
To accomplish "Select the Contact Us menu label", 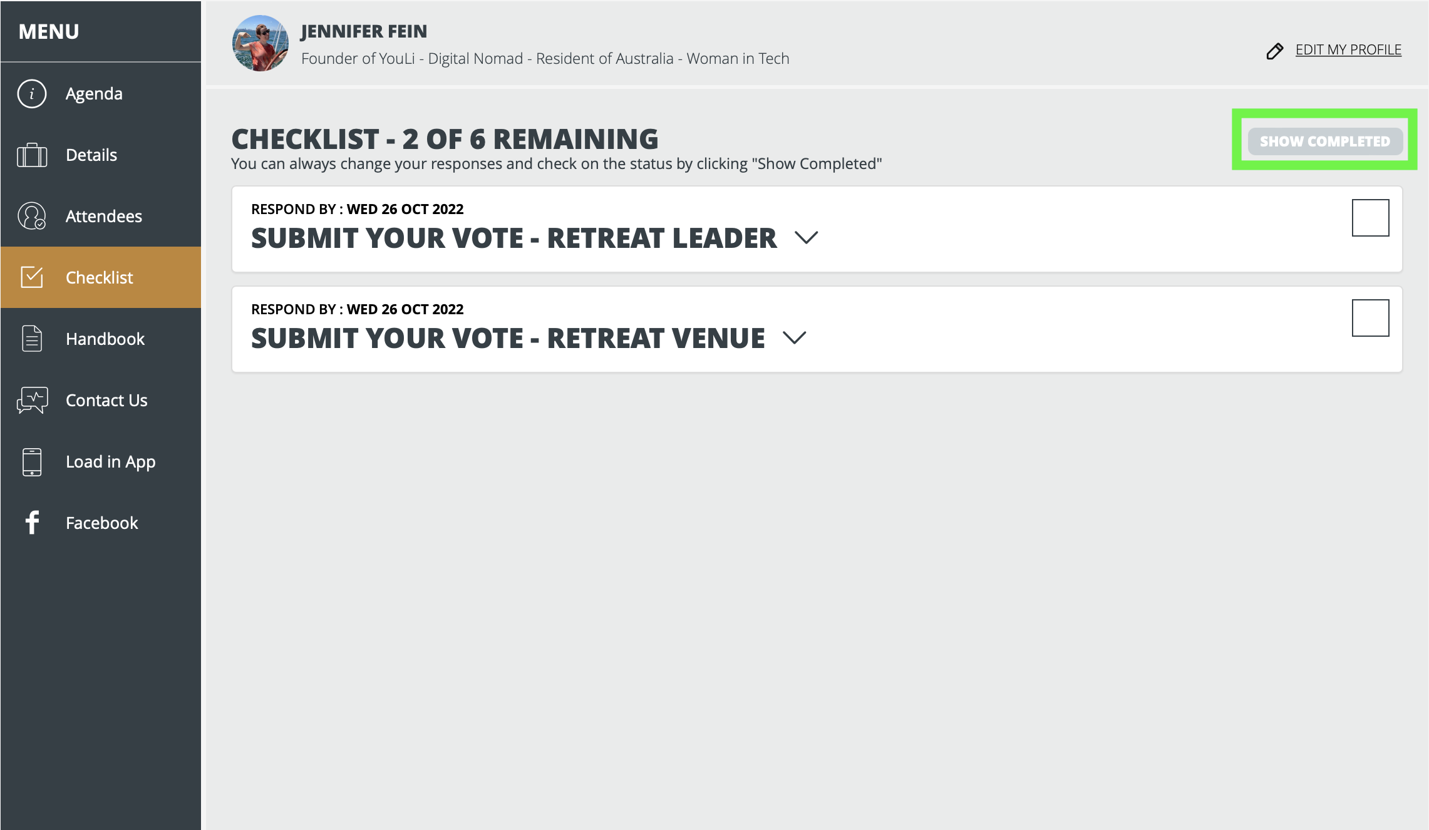I will tap(106, 401).
